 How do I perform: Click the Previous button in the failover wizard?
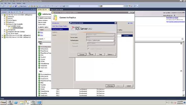pyautogui.click(x=110, y=86)
